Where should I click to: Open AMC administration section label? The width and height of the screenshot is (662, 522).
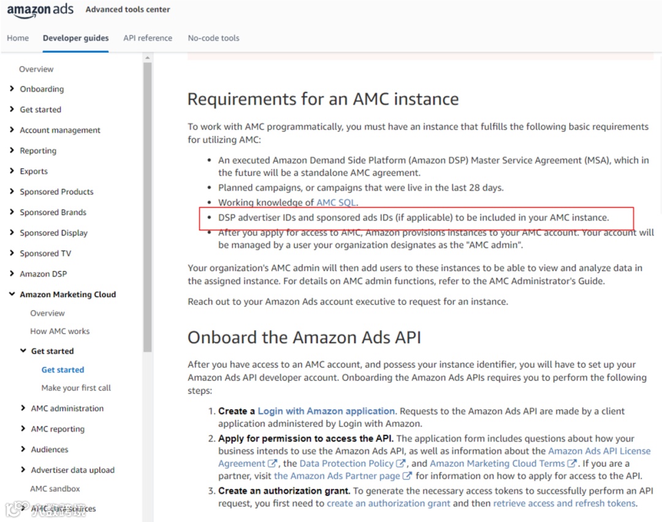pos(67,409)
